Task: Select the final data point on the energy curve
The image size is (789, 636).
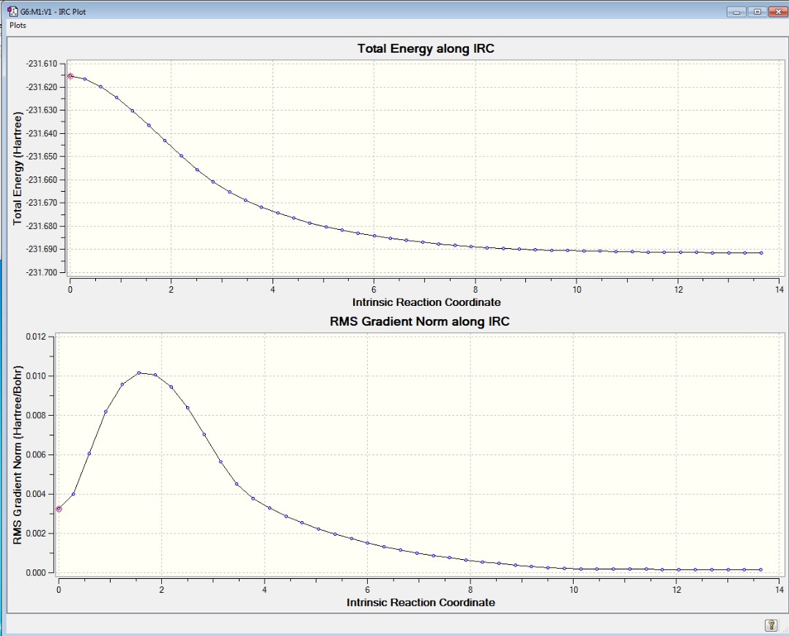Action: pos(761,253)
